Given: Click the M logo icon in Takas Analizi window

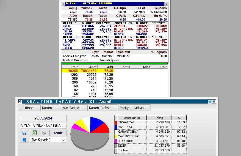Looking at the screenshot, I should pyautogui.click(x=20, y=102).
